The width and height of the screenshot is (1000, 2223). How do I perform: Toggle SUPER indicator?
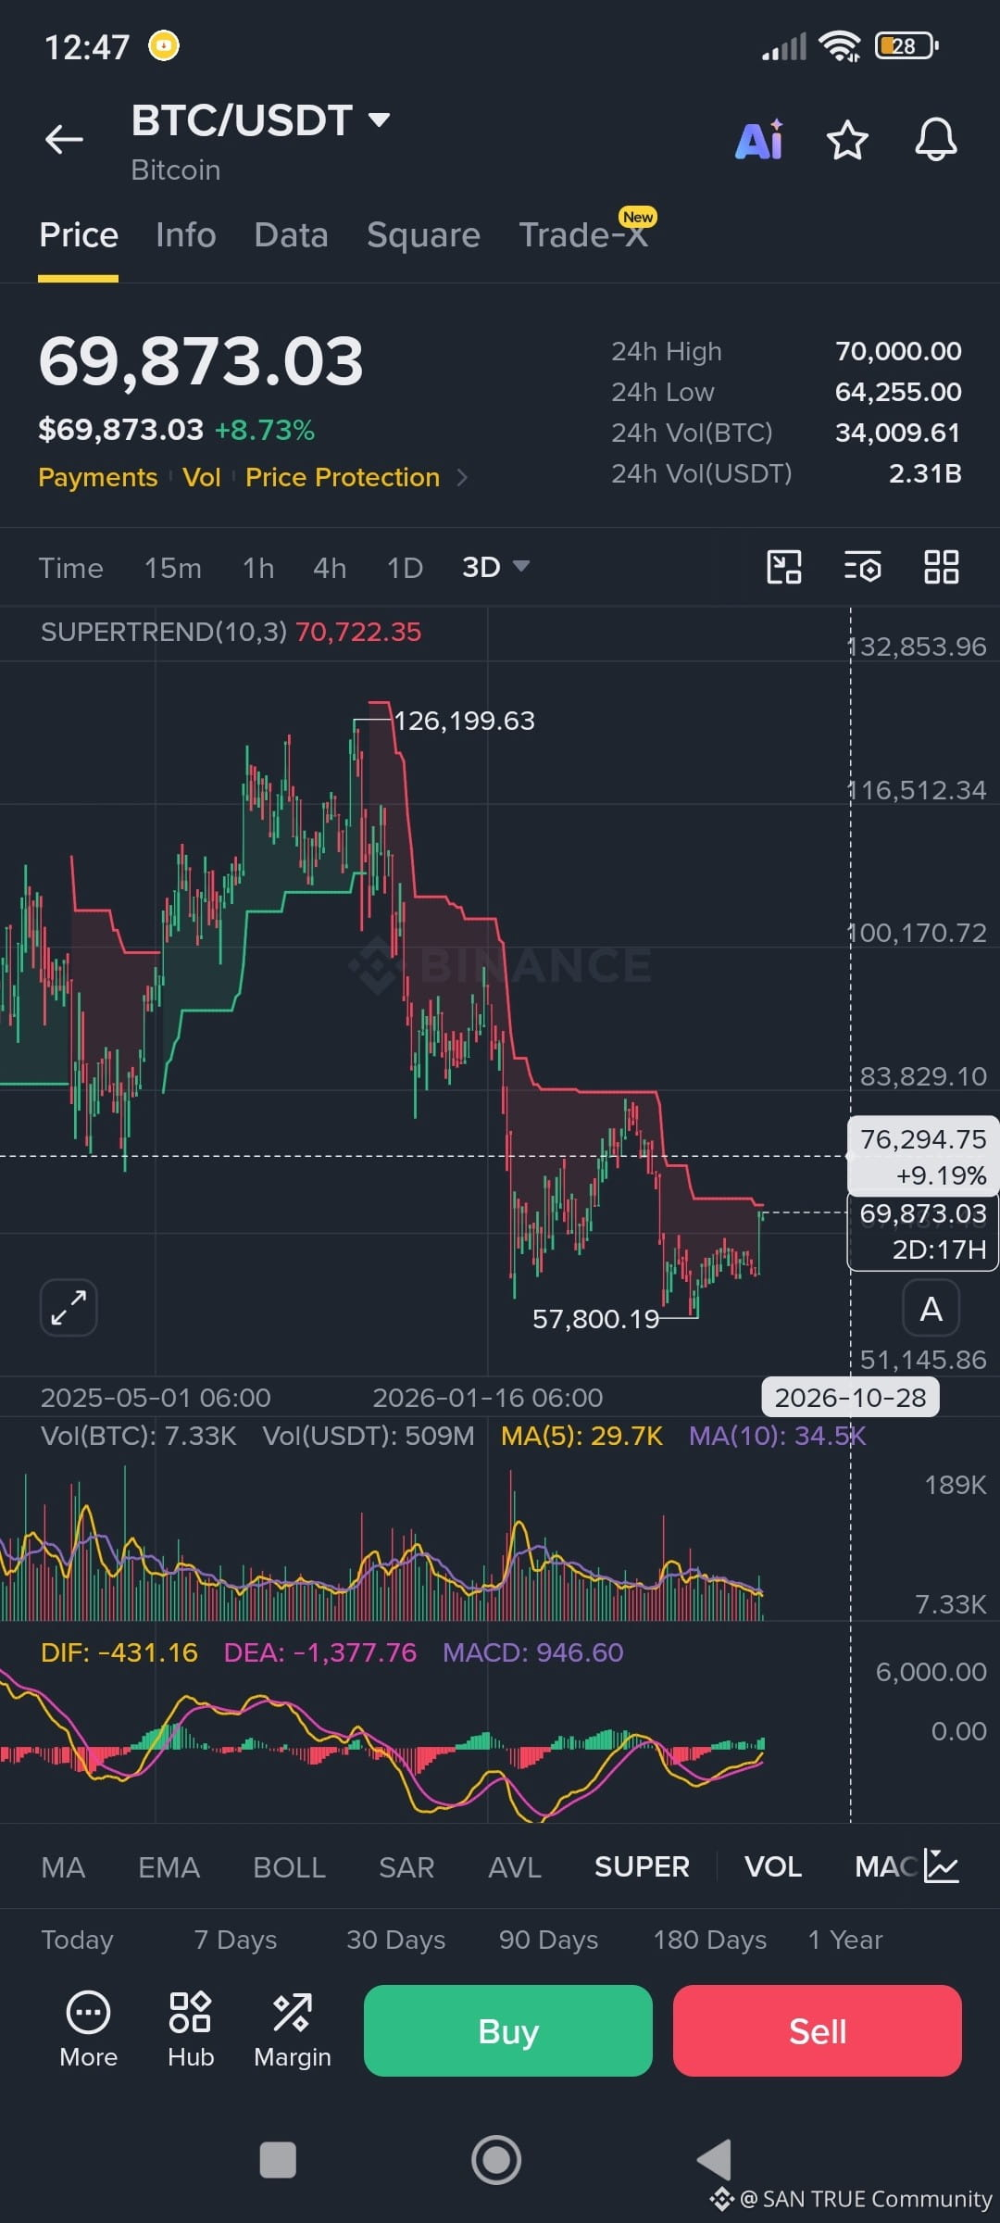642,1867
